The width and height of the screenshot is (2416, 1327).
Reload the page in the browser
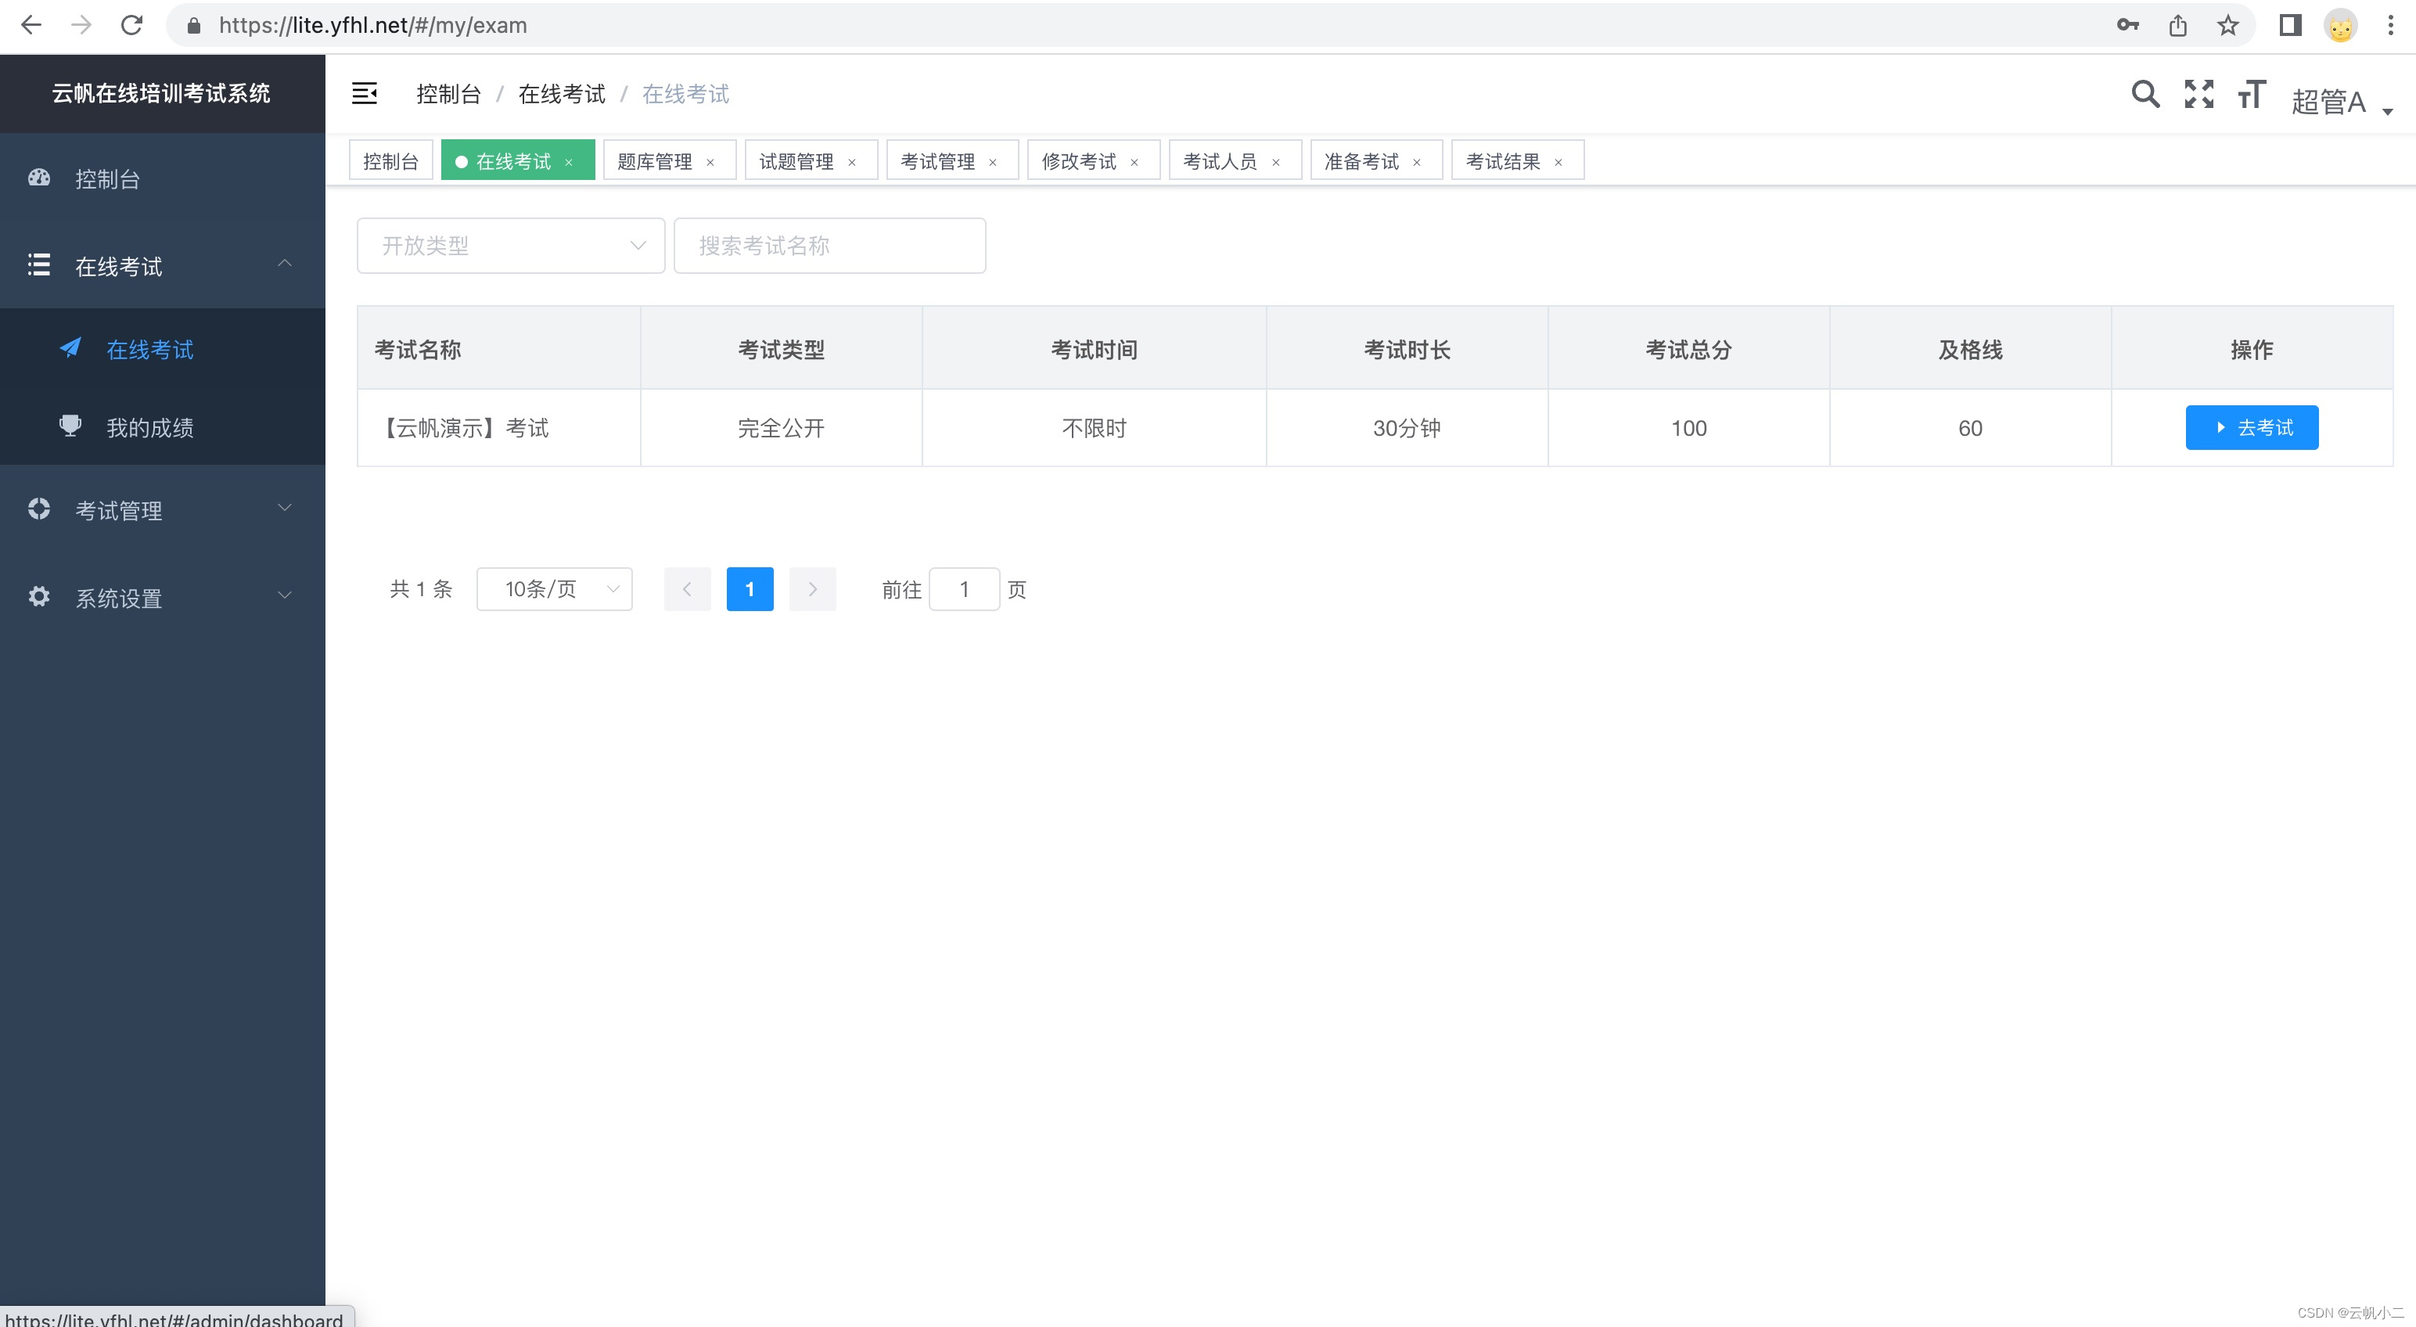pyautogui.click(x=131, y=25)
